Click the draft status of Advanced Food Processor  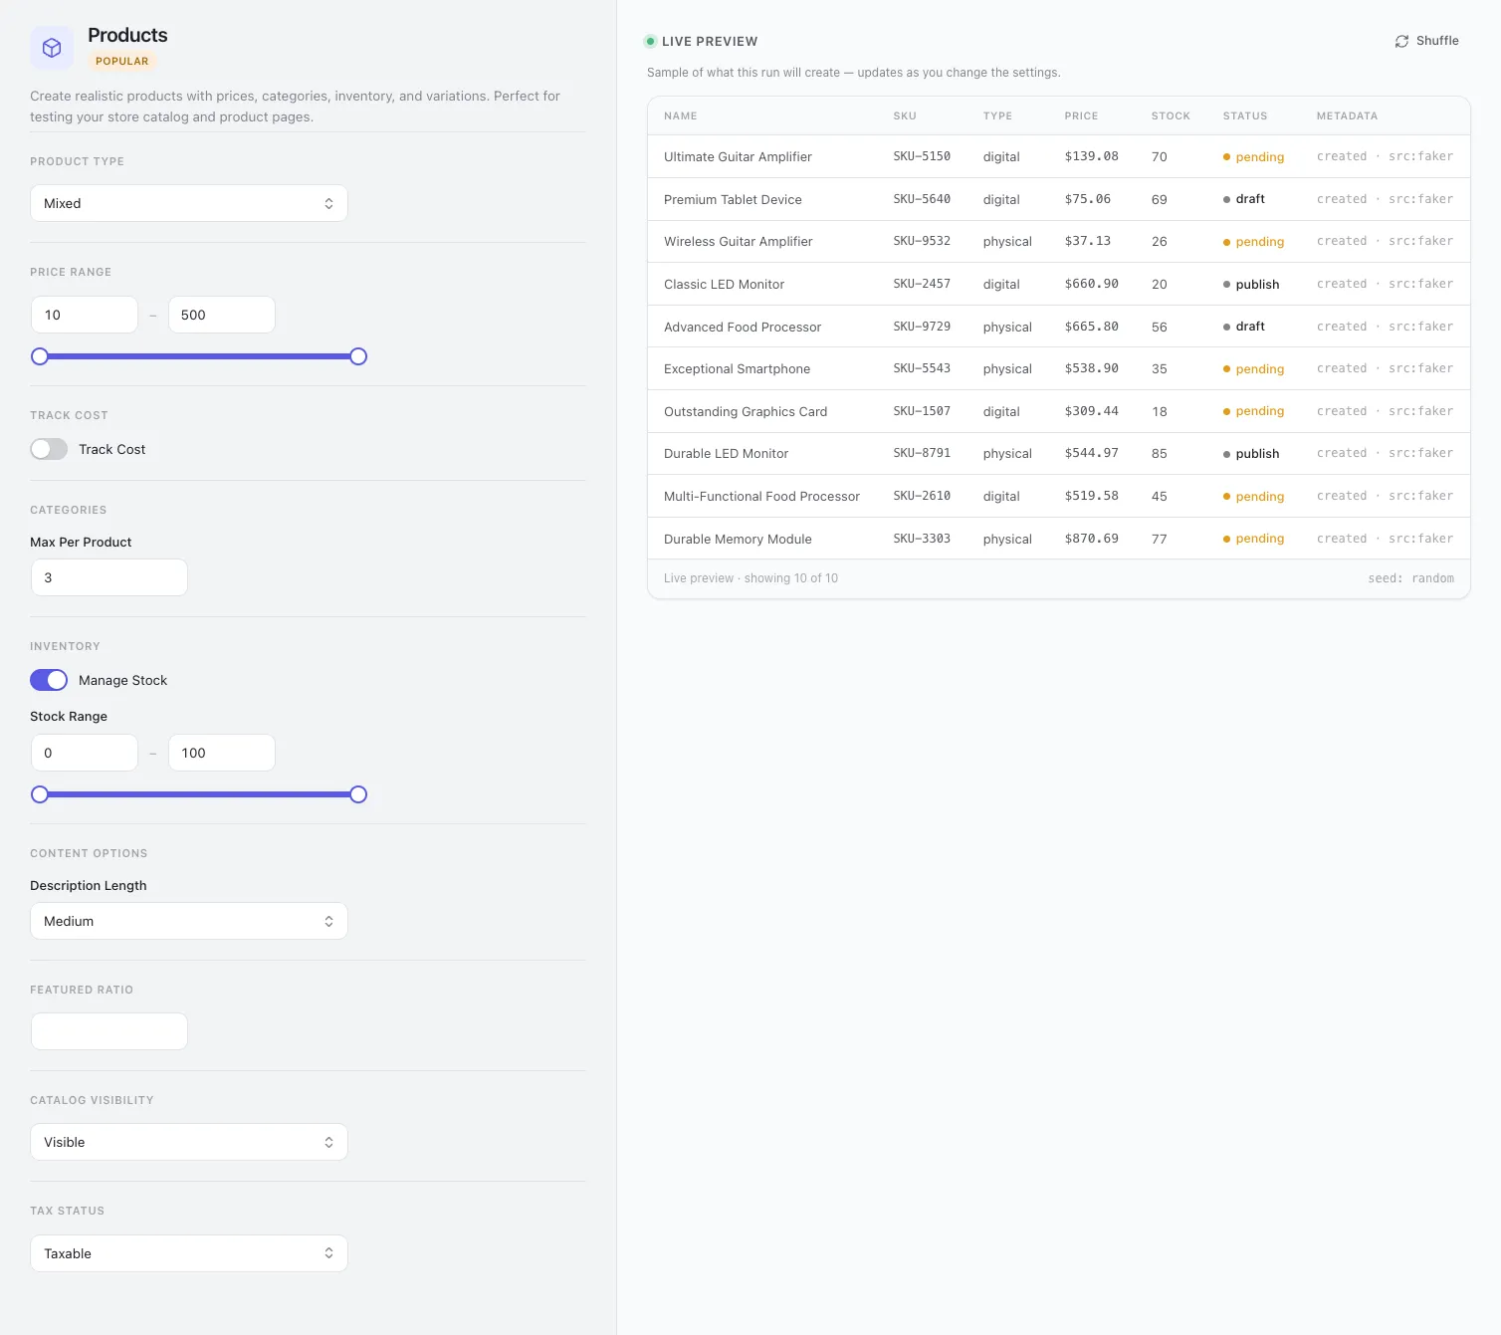click(x=1244, y=327)
